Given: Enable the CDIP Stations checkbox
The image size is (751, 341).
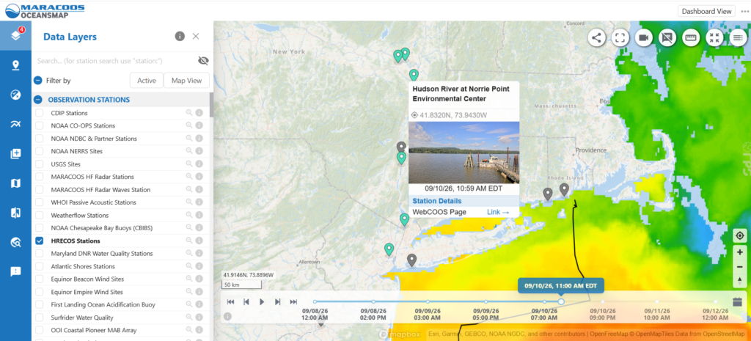Looking at the screenshot, I should click(40, 113).
